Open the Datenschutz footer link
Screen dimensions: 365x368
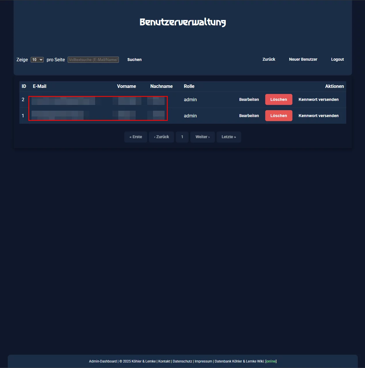click(182, 361)
